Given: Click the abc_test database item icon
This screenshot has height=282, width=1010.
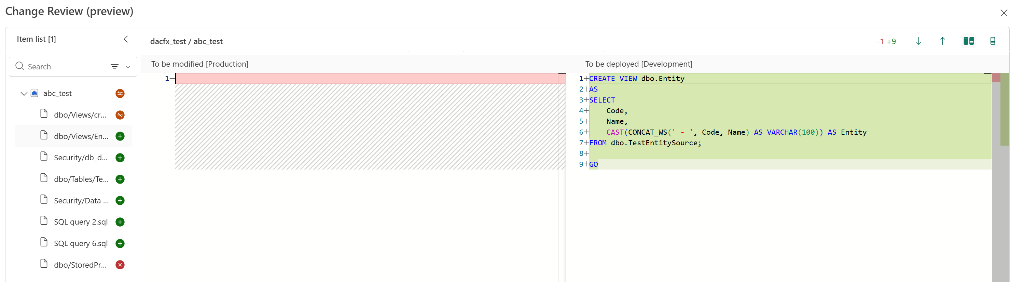Looking at the screenshot, I should (x=34, y=93).
